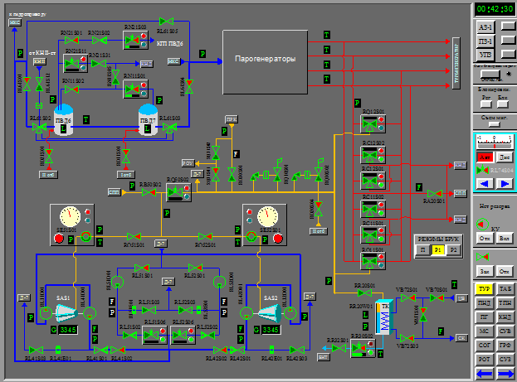Switch regulator to Дис mode

pyautogui.click(x=505, y=157)
